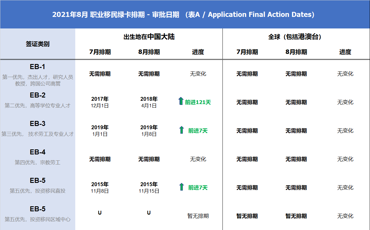
Task: Click the green up arrow in the EB-2 row
Action: click(x=181, y=101)
